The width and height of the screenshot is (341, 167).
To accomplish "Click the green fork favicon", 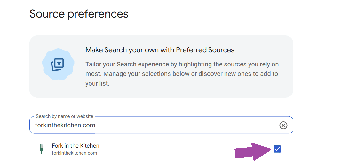I will (x=41, y=149).
